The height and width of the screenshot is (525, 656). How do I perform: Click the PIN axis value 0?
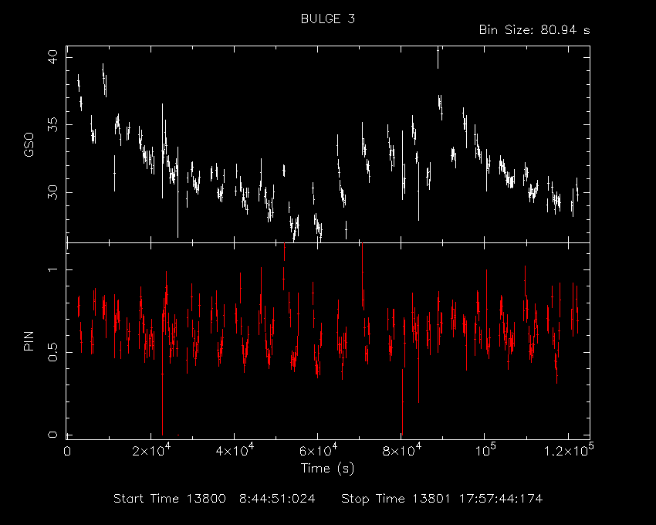coord(52,435)
